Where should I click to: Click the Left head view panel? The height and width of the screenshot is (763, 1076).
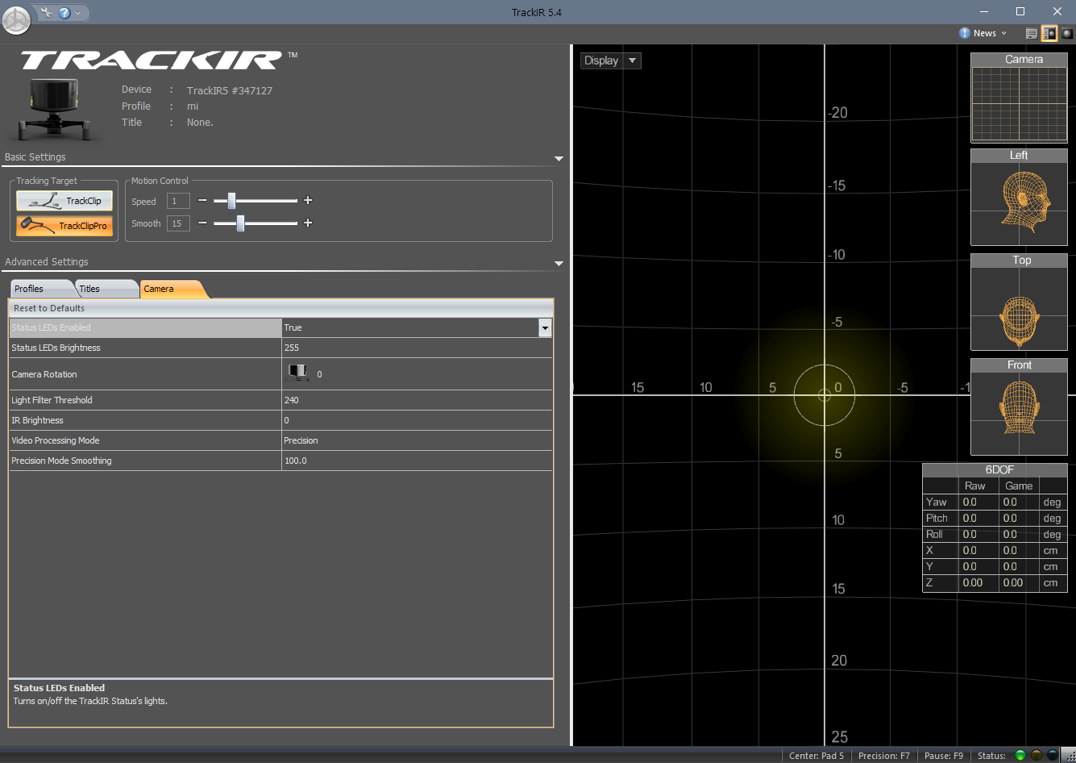click(x=1019, y=197)
